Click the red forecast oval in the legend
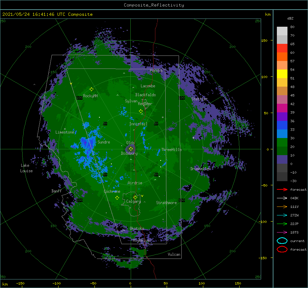 (x=282, y=249)
